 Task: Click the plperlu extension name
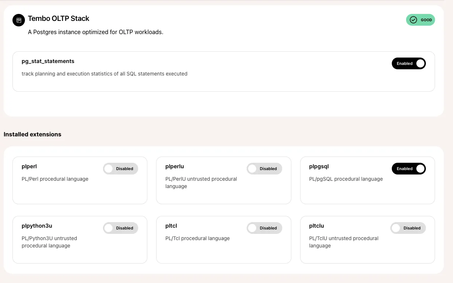[175, 166]
